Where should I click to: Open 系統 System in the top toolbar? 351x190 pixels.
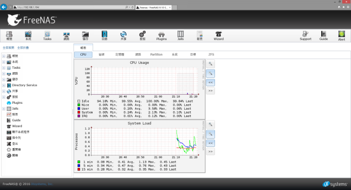pos(28,36)
